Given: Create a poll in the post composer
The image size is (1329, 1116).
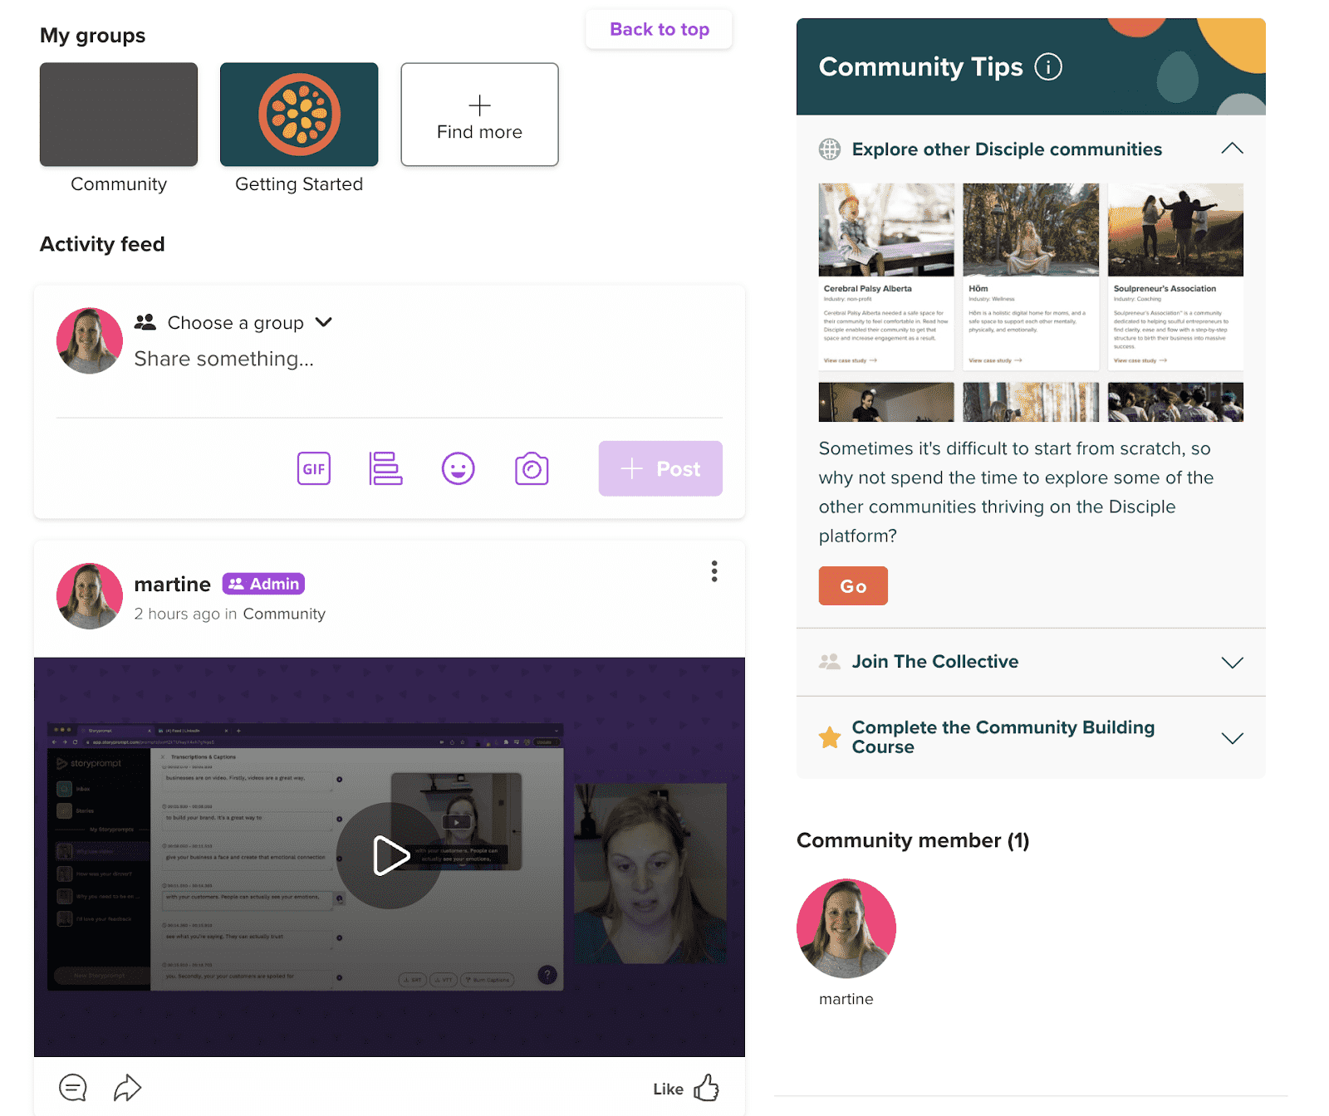Looking at the screenshot, I should (x=385, y=468).
